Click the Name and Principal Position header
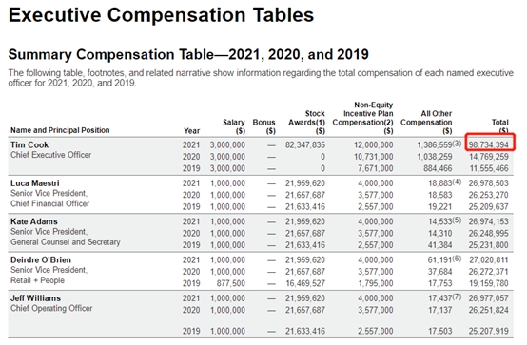The height and width of the screenshot is (345, 527). [60, 130]
